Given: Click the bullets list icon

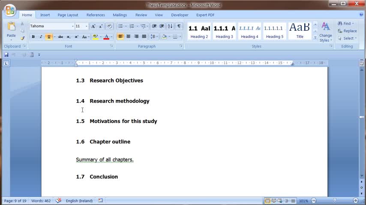Looking at the screenshot, I should point(120,26).
